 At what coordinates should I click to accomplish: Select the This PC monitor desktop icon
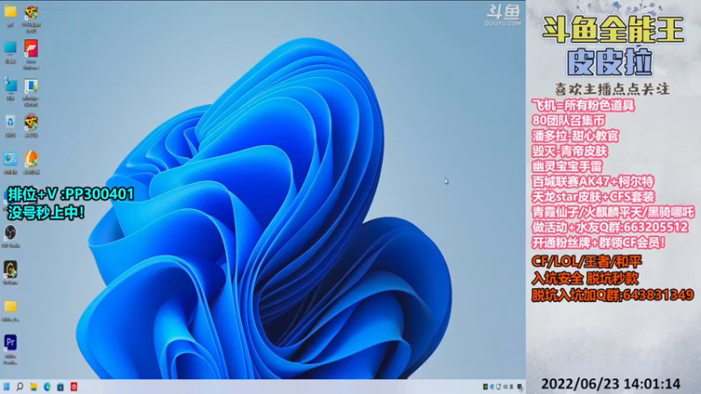point(11,48)
